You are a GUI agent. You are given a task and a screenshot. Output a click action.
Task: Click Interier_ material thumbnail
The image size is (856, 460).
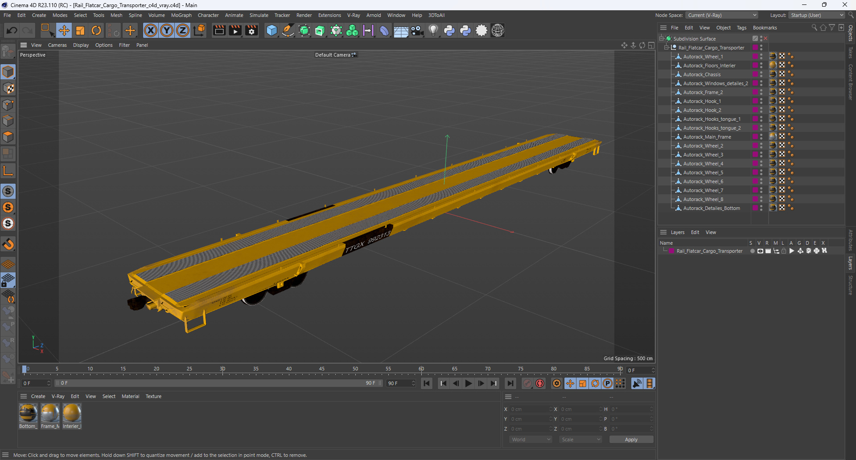point(72,413)
